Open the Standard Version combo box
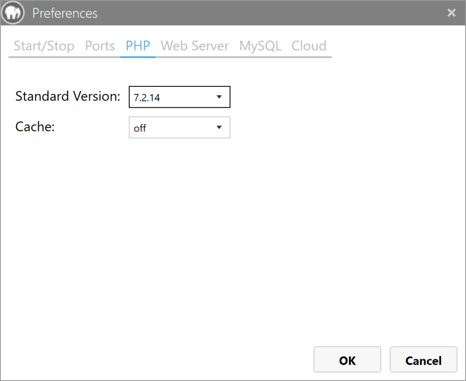The height and width of the screenshot is (381, 466). [x=179, y=97]
